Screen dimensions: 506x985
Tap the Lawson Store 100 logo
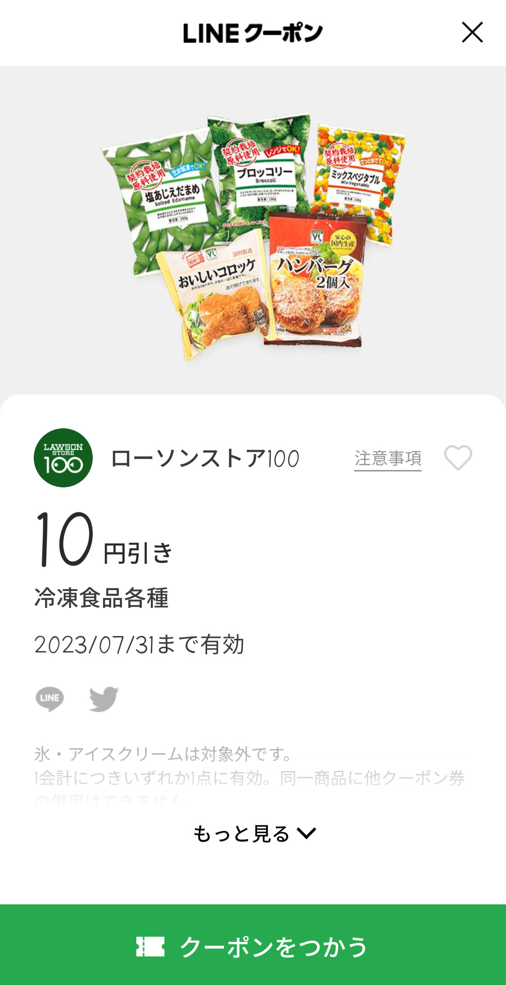tap(63, 458)
